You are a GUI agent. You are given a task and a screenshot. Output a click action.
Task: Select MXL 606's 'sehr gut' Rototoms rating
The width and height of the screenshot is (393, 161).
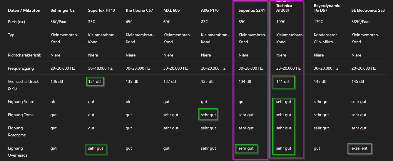click(171, 128)
